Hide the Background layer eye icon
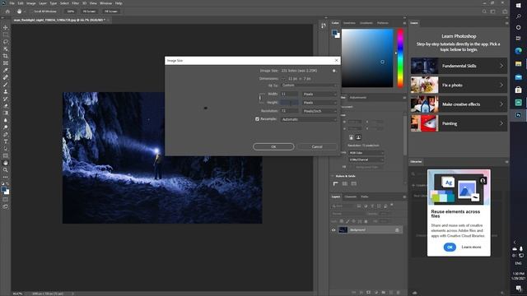The width and height of the screenshot is (527, 296). coord(333,230)
